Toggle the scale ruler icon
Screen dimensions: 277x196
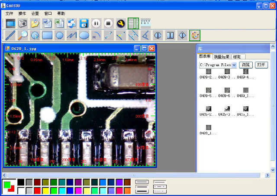[145, 23]
